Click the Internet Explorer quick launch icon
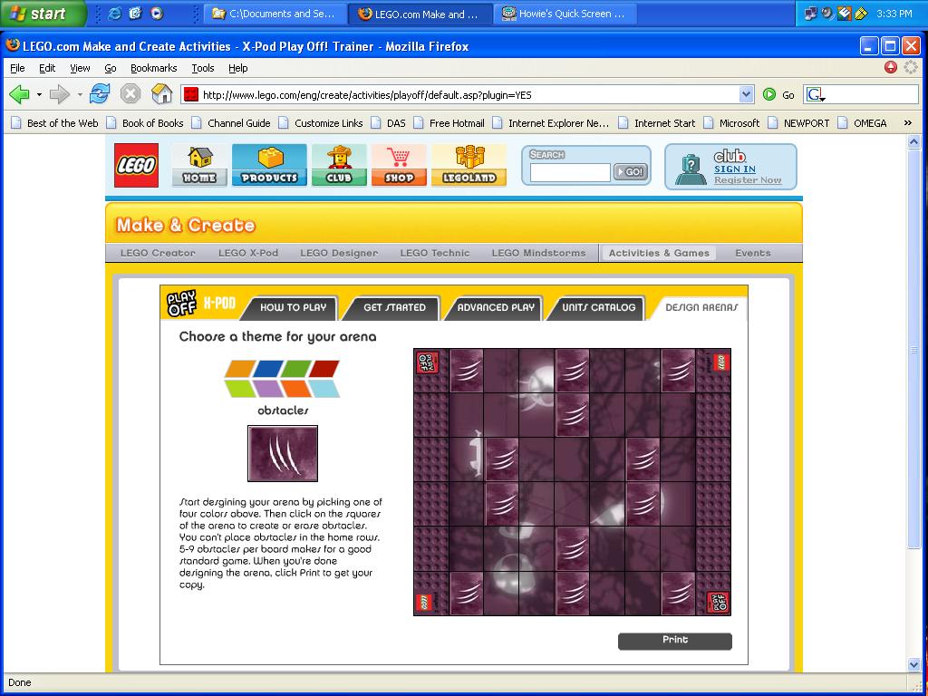928x696 pixels. pyautogui.click(x=115, y=13)
